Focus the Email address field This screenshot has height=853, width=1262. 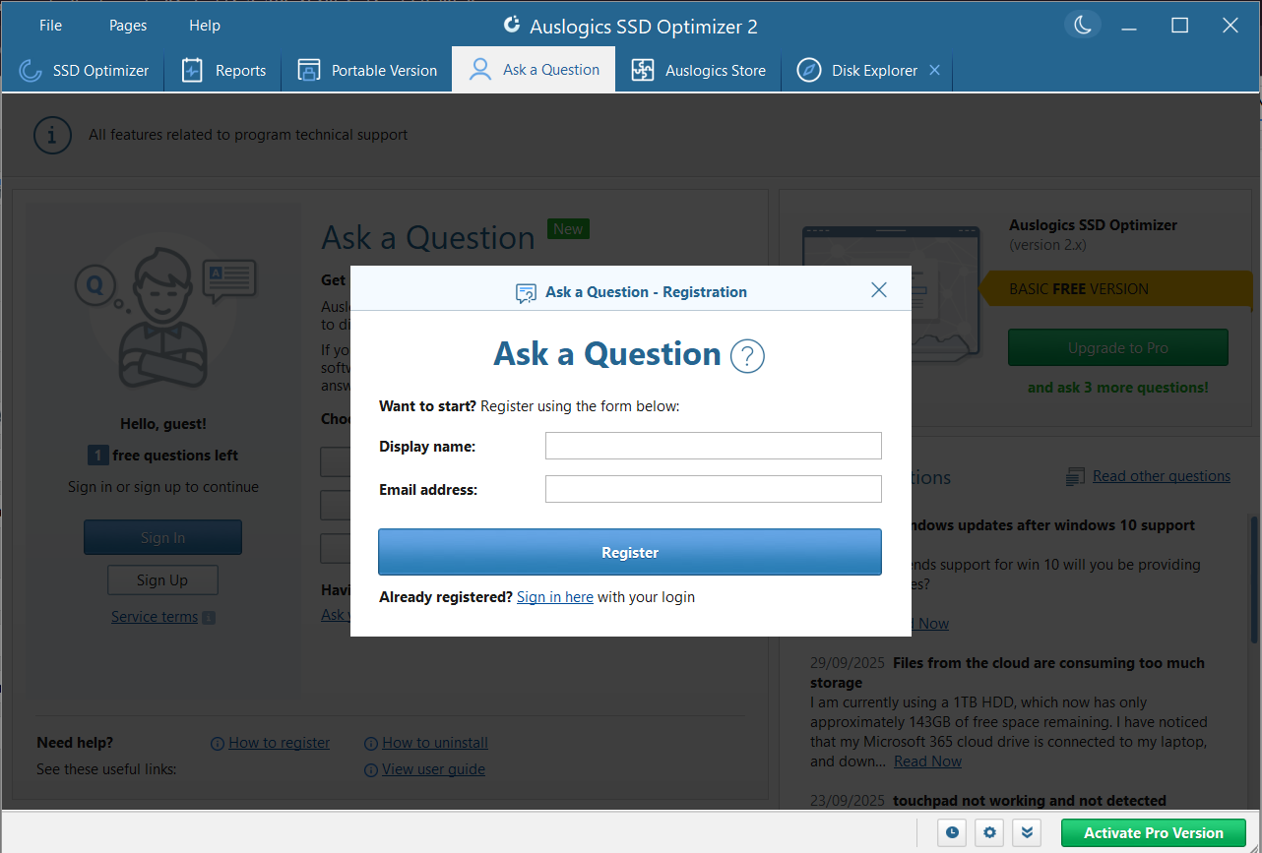pos(714,489)
